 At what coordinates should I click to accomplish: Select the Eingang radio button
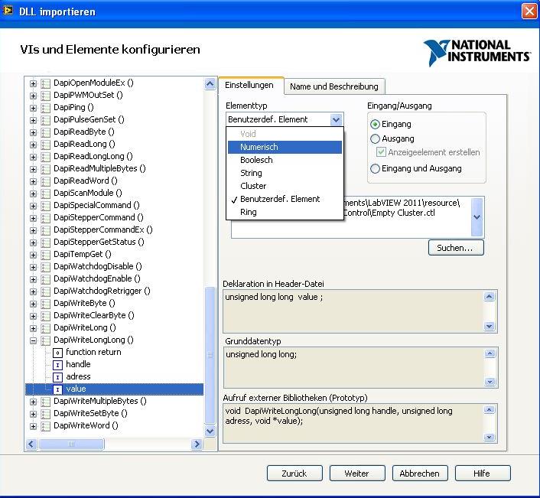(375, 124)
